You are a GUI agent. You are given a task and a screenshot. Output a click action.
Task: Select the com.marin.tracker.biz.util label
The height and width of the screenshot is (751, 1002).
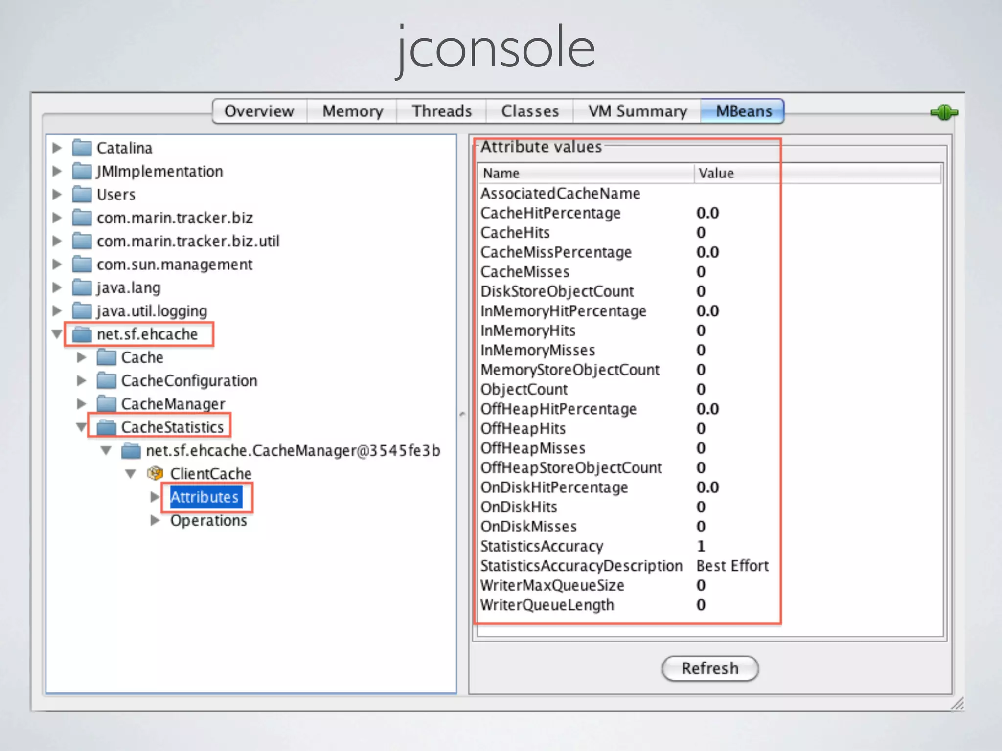[188, 241]
